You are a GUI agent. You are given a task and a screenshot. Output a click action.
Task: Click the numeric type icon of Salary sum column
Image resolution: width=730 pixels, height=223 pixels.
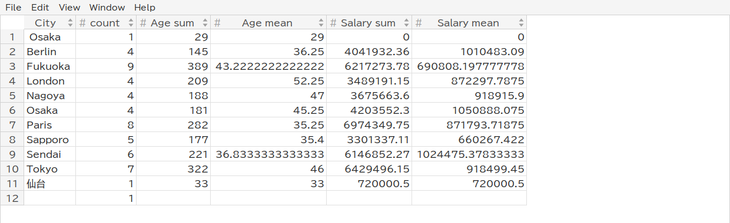click(x=333, y=23)
